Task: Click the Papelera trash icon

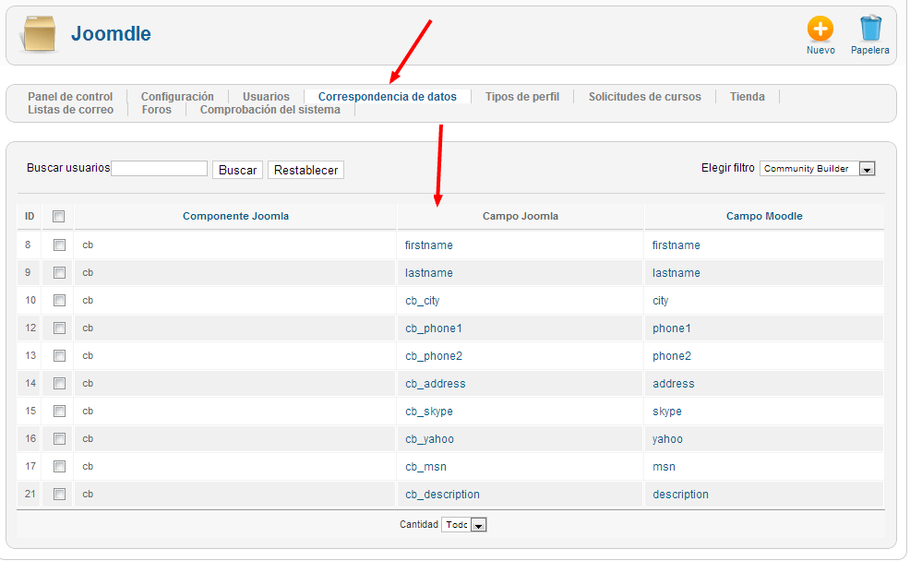Action: 869,30
